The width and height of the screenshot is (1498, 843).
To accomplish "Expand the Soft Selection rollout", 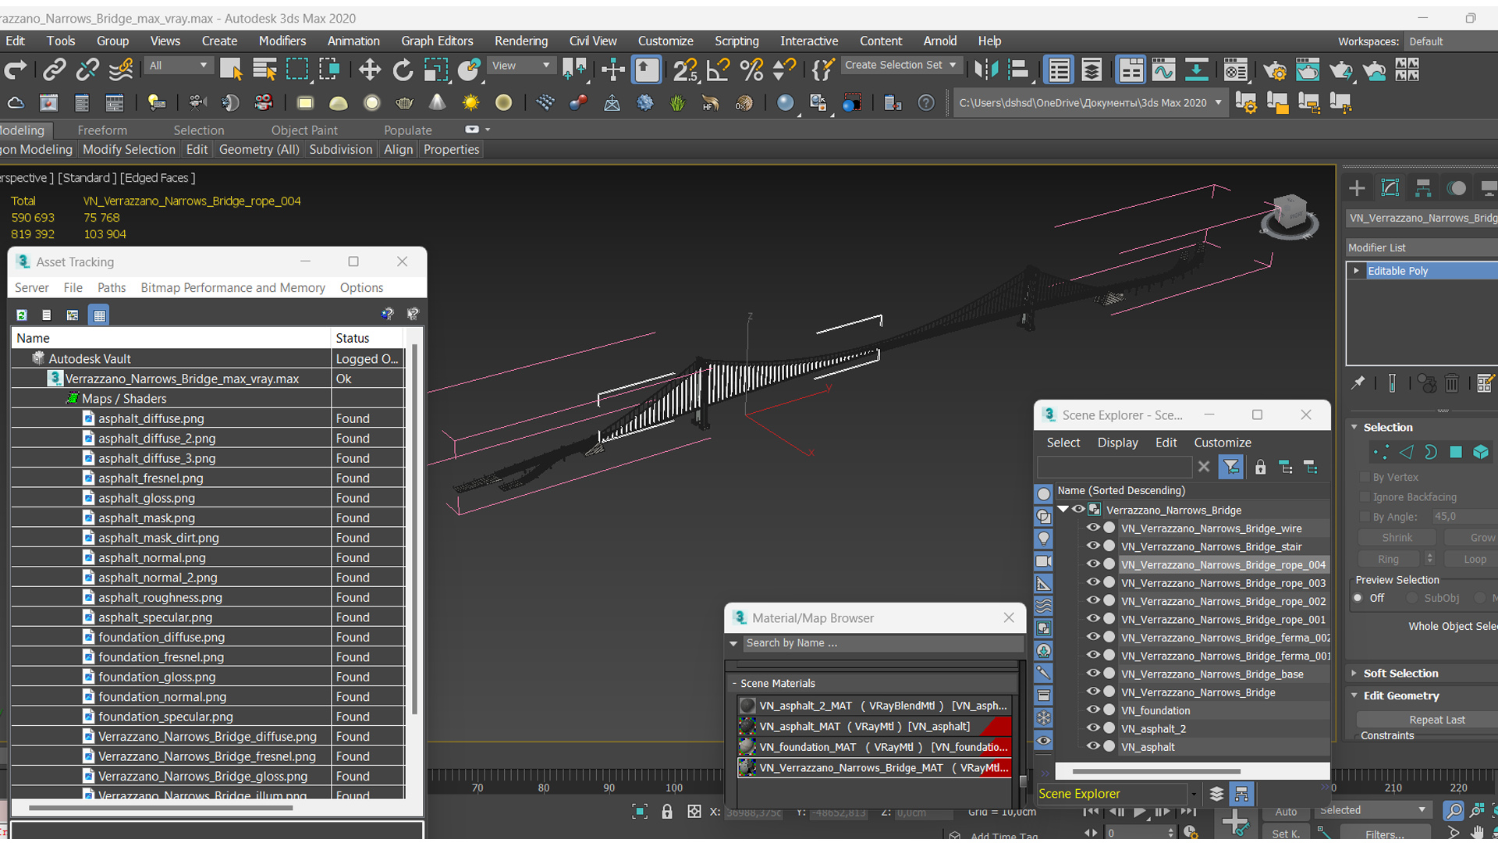I will click(1400, 673).
